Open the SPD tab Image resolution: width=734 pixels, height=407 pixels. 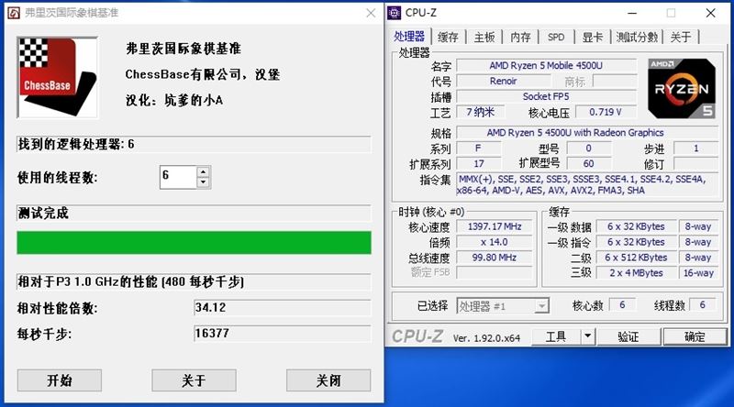pyautogui.click(x=556, y=37)
